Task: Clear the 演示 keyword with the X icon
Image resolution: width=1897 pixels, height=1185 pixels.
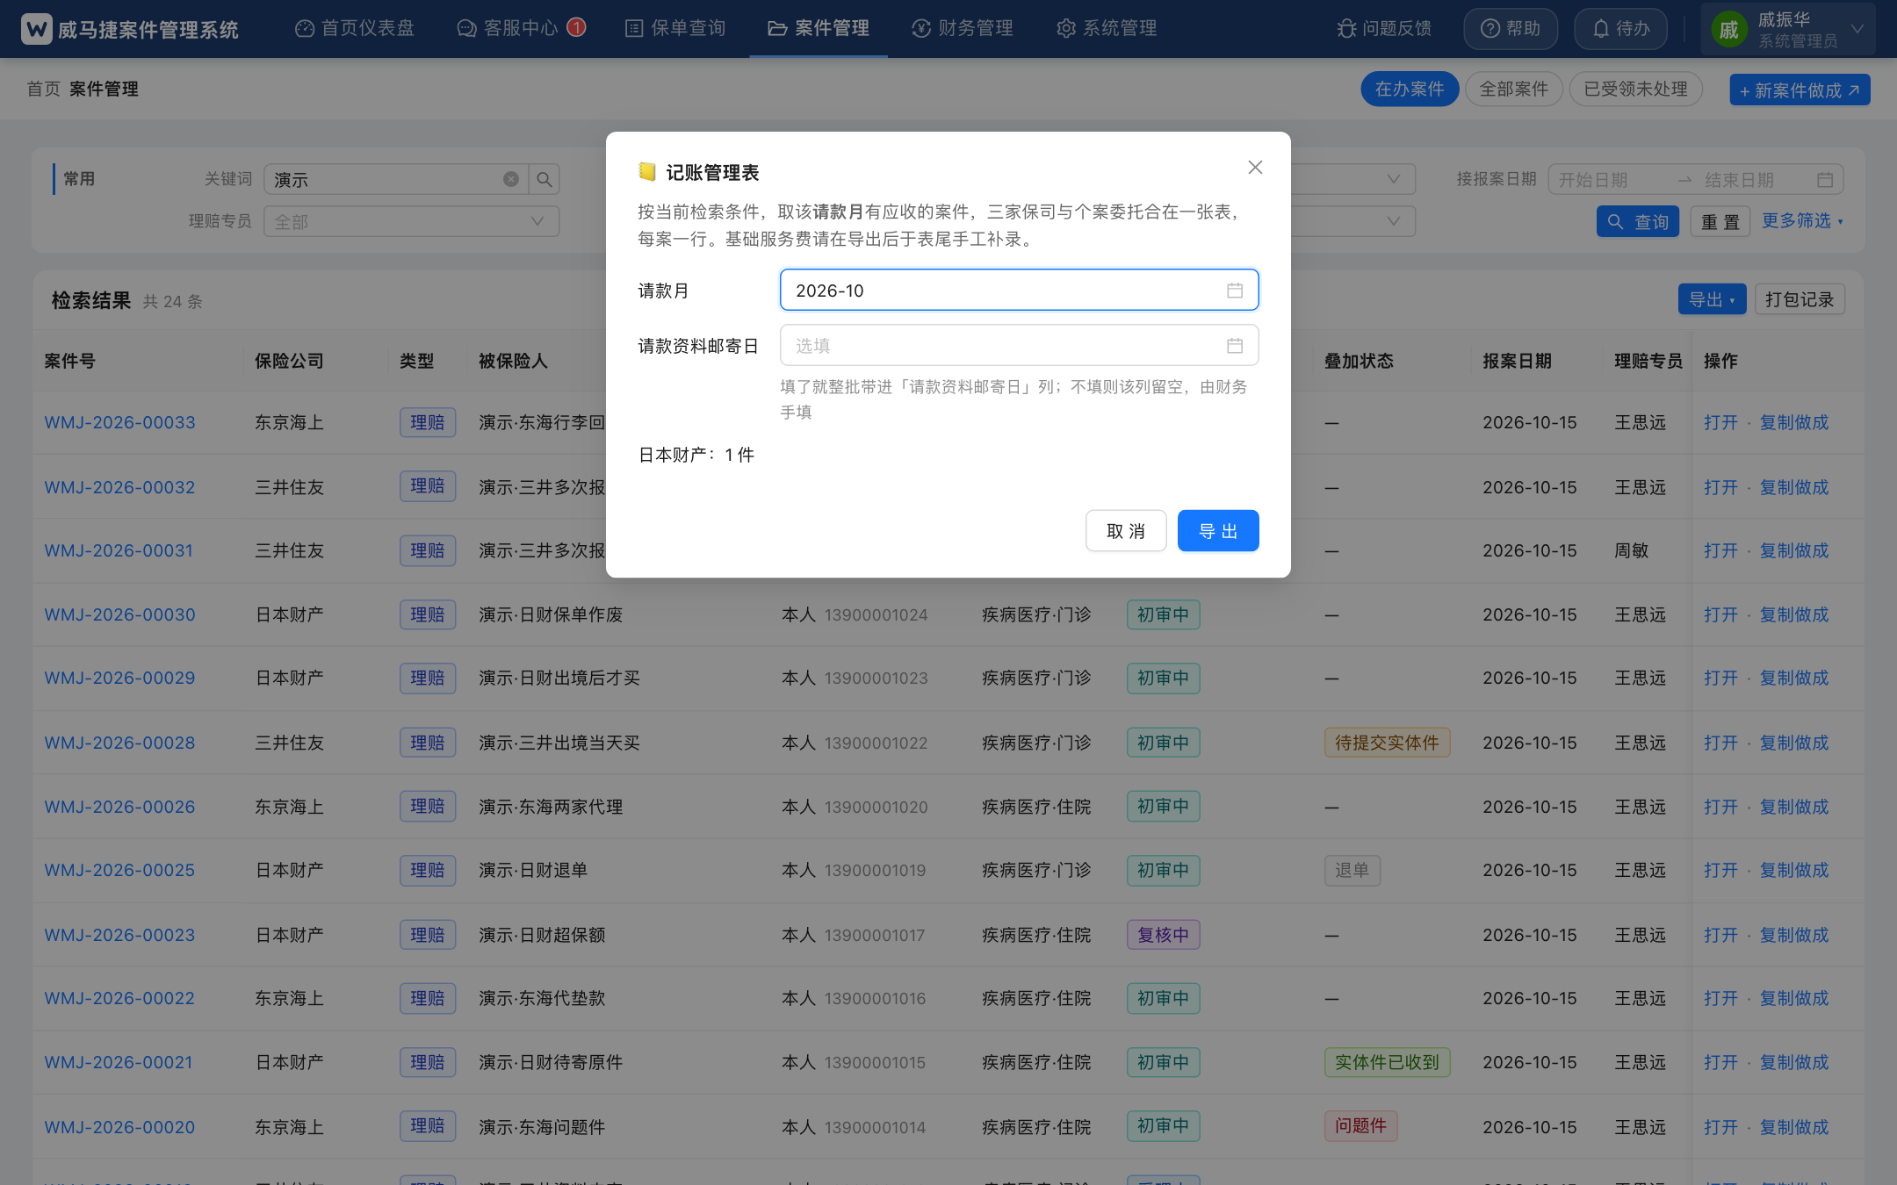Action: tap(511, 179)
